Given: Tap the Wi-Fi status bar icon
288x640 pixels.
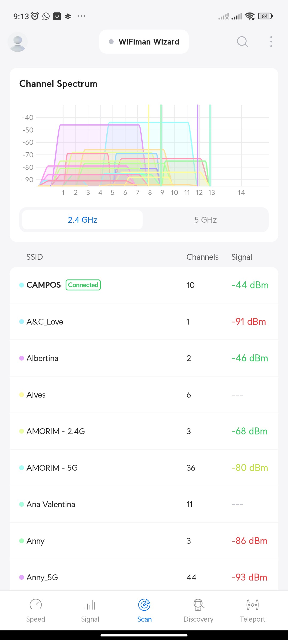Looking at the screenshot, I should point(250,16).
